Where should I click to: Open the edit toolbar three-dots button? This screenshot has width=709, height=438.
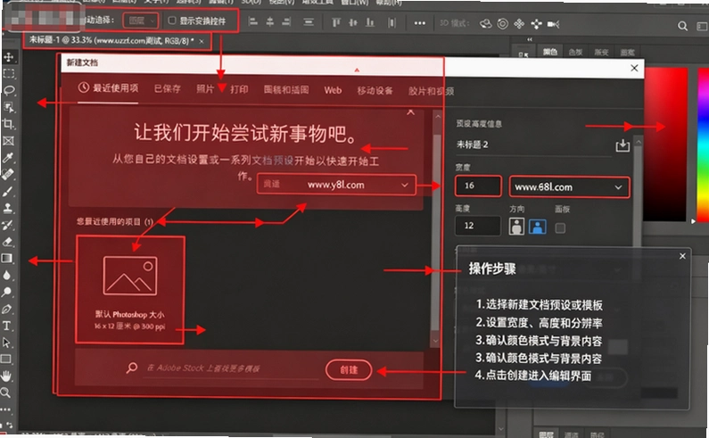5,409
